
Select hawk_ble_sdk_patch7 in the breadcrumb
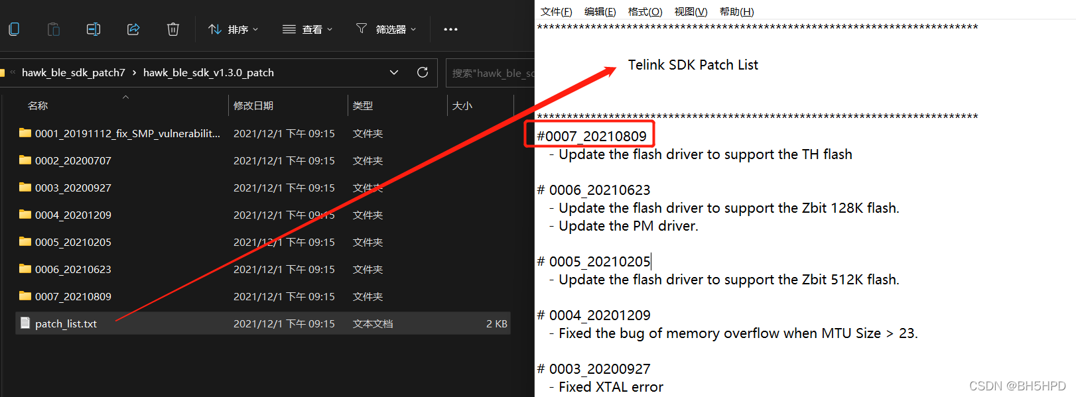[73, 72]
